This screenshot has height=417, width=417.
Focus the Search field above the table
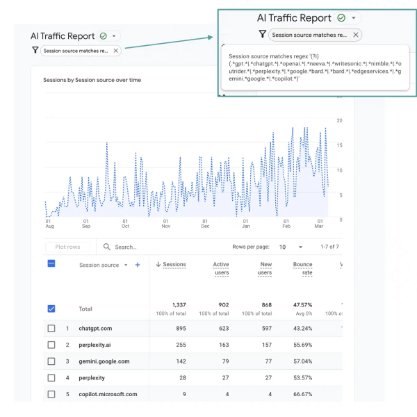coord(126,247)
